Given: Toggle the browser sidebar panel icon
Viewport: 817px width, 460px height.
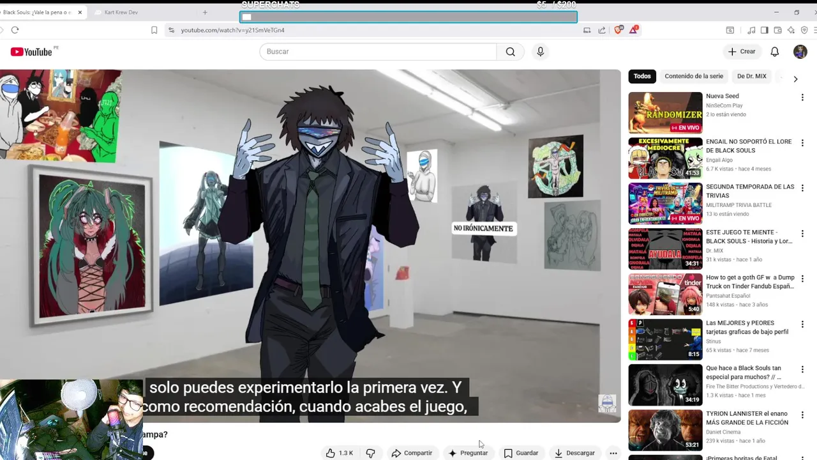Looking at the screenshot, I should coord(765,30).
